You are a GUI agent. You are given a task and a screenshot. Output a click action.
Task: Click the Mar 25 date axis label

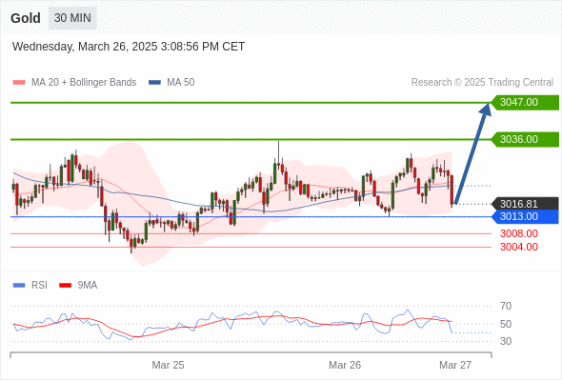168,365
